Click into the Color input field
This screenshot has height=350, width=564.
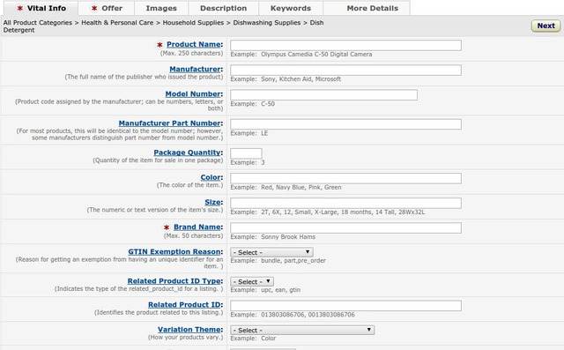(345, 178)
